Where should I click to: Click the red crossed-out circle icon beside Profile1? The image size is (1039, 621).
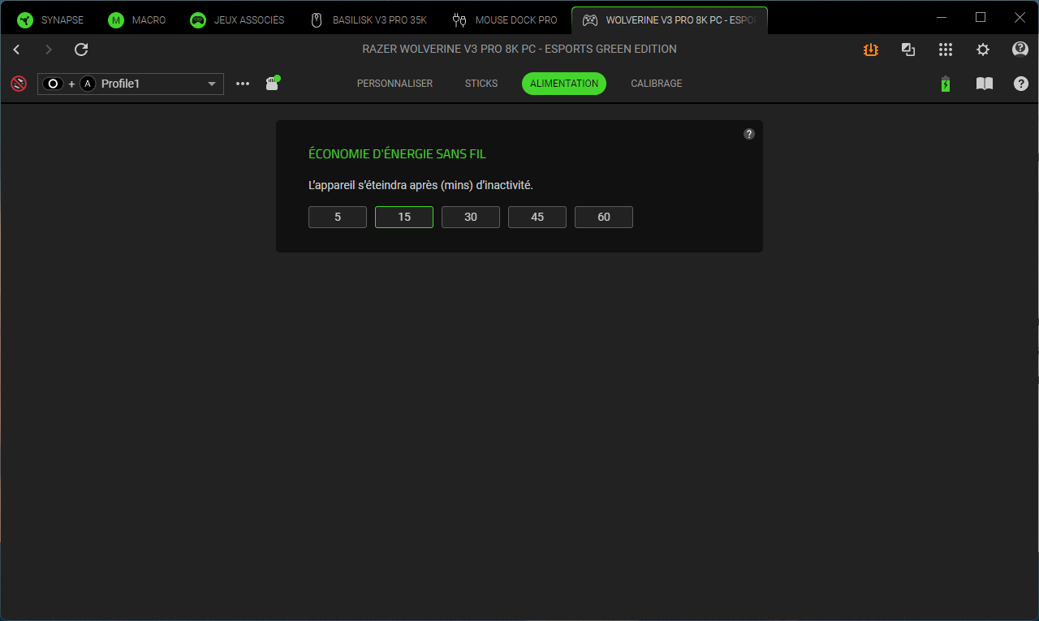19,84
